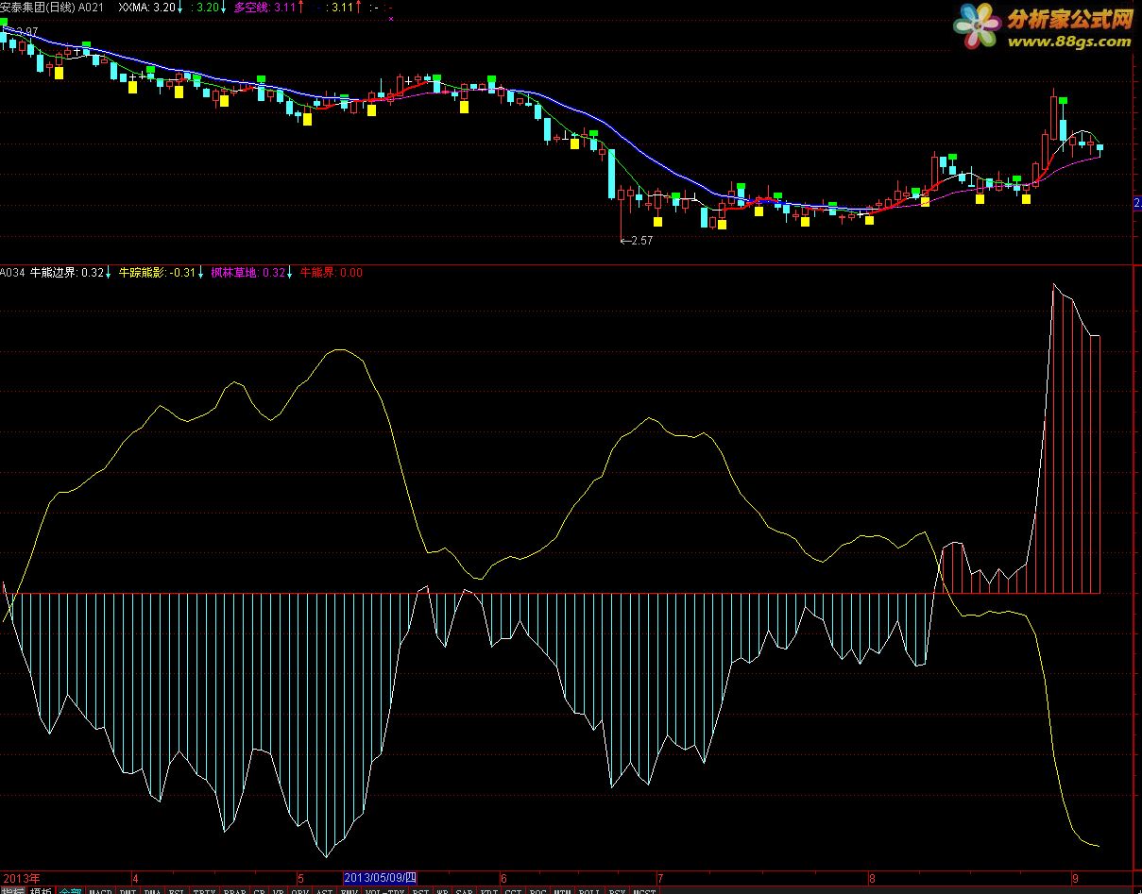
Task: Pick the RSI indicator tab
Action: click(x=420, y=890)
